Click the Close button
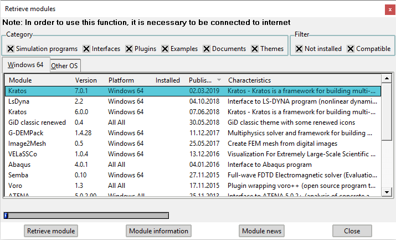396x240 pixels. (352, 231)
